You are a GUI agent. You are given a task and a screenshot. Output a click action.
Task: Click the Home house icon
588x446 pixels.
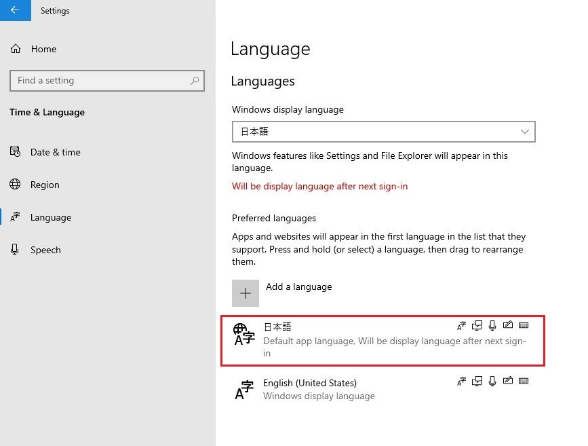16,48
